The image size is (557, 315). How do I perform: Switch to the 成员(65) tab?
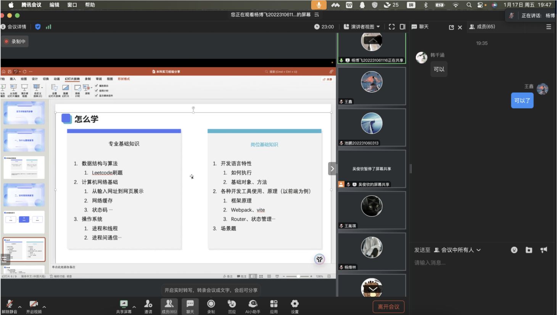(482, 27)
